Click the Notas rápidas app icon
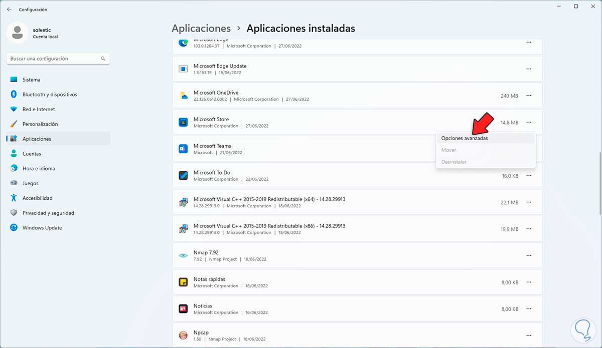 (x=183, y=282)
